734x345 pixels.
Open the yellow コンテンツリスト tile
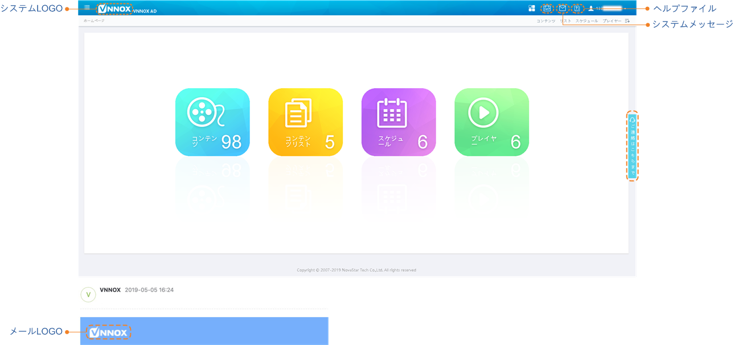306,122
